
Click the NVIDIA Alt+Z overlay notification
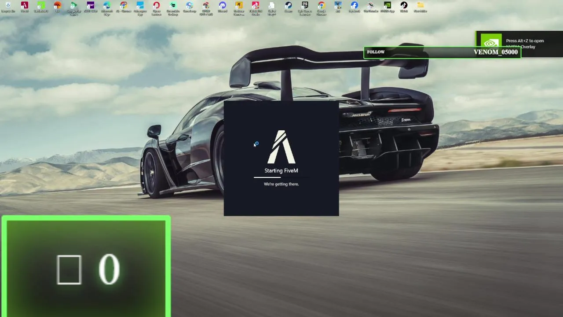pyautogui.click(x=519, y=44)
